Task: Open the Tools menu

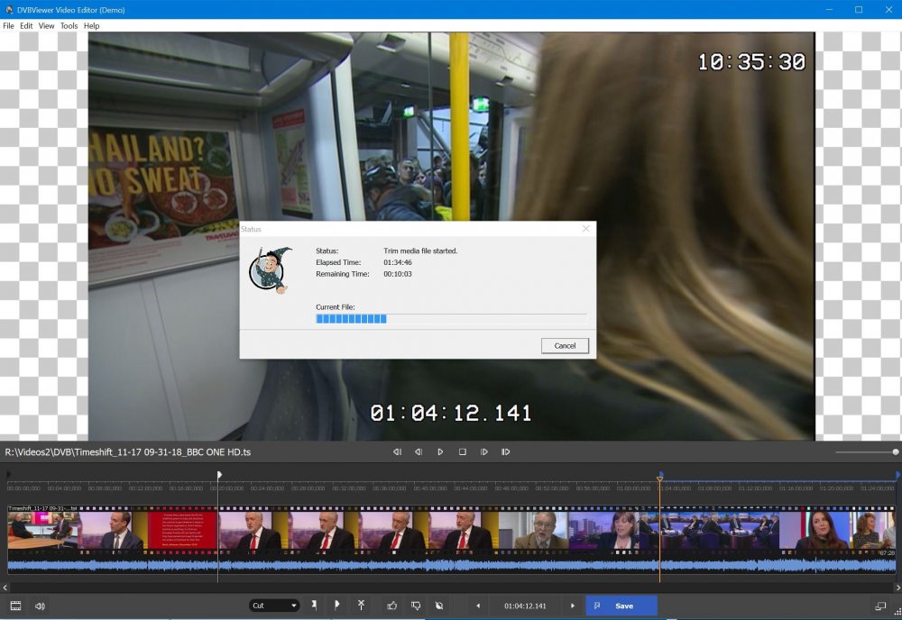Action: coord(69,26)
